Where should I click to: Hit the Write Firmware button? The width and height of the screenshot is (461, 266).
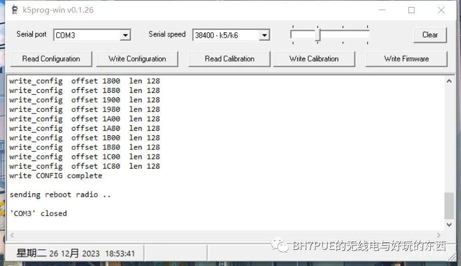[406, 59]
